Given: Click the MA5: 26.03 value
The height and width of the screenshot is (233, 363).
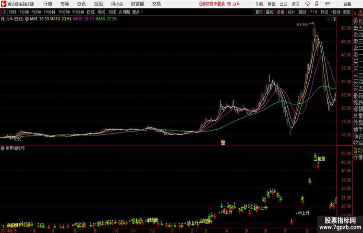Looking at the screenshot, I should tap(39, 19).
